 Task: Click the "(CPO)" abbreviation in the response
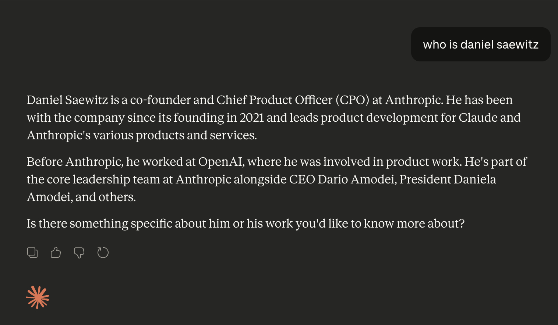click(x=352, y=100)
